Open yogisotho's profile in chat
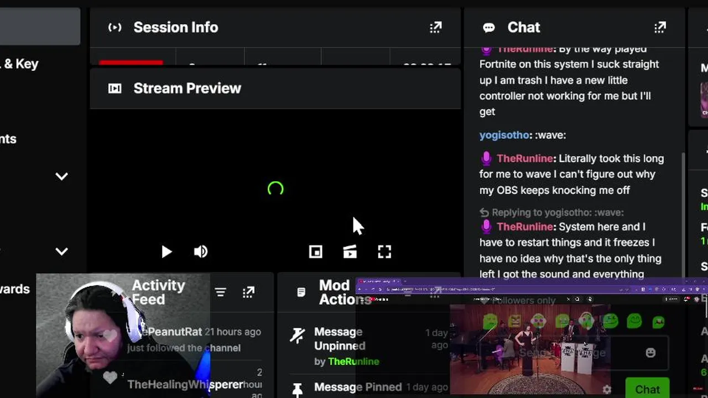The height and width of the screenshot is (398, 708). [505, 135]
